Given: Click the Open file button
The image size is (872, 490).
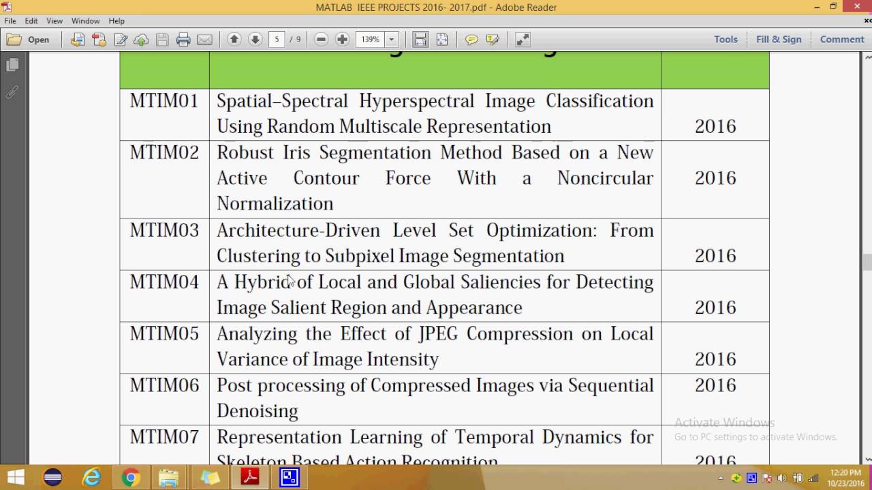Looking at the screenshot, I should [x=28, y=39].
